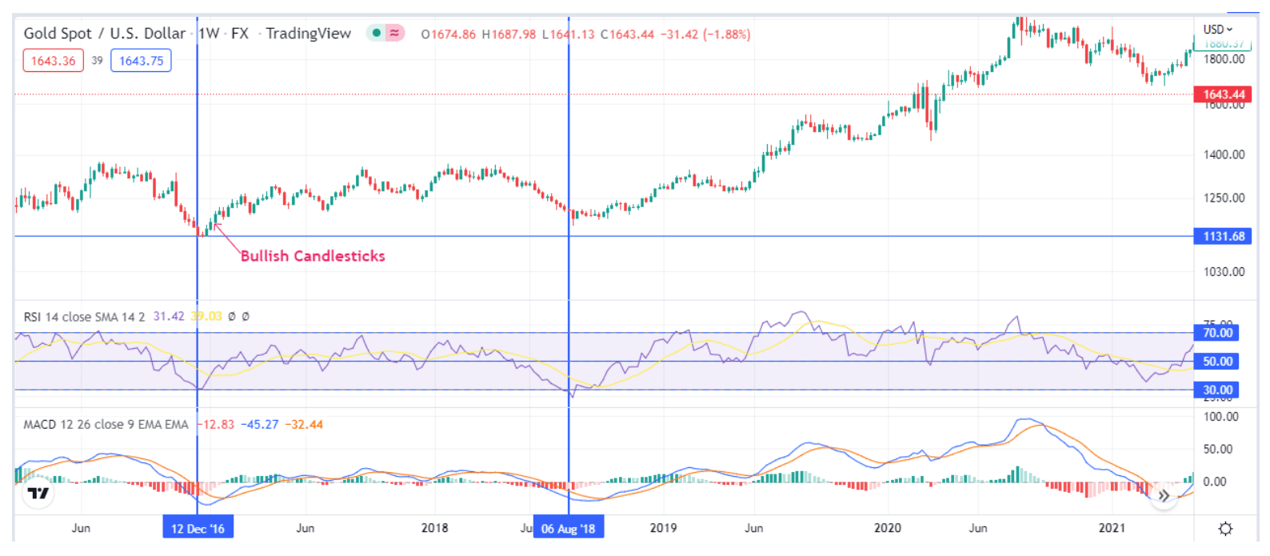Viewport: 1270px width, 556px height.
Task: Click the MACD line value −45.27
Action: tap(260, 425)
